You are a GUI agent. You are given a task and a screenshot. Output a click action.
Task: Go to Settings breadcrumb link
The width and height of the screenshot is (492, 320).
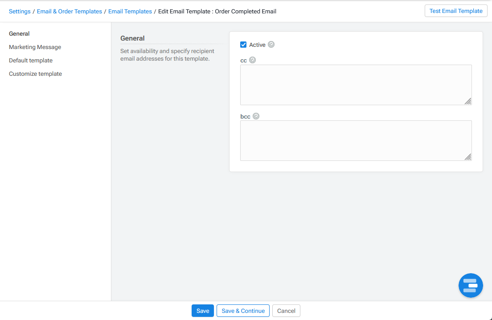click(x=20, y=11)
